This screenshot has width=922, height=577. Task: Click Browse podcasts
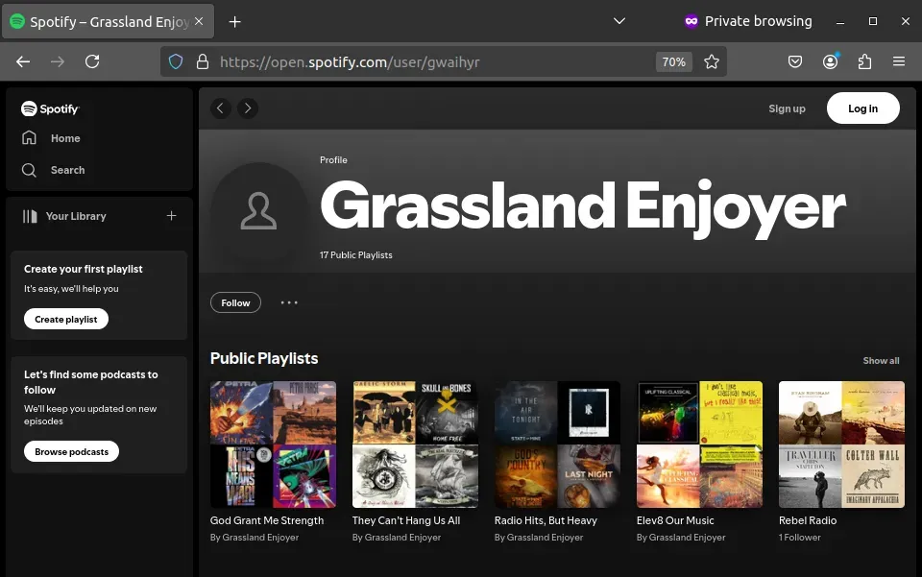point(71,451)
